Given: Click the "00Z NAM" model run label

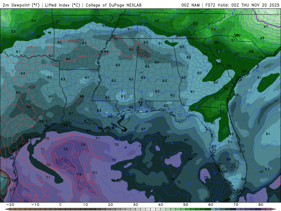Looking at the screenshot, I should click(190, 5).
